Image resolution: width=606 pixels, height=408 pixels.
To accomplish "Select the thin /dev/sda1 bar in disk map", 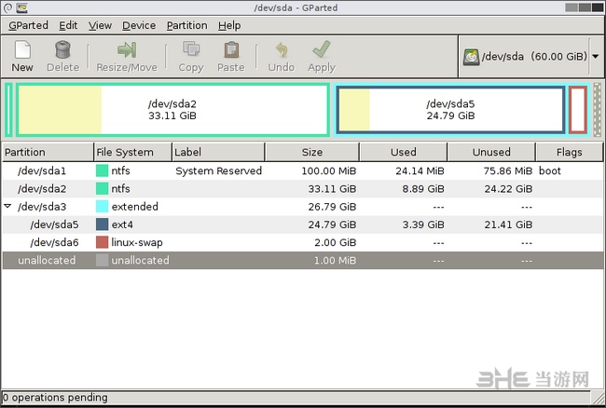I will coord(8,110).
